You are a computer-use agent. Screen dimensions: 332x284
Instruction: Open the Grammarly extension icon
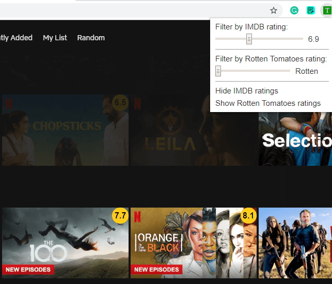click(294, 10)
